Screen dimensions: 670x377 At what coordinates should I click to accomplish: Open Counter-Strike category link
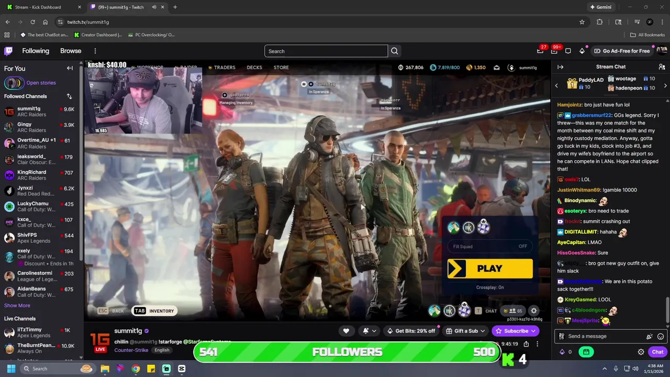(x=131, y=350)
